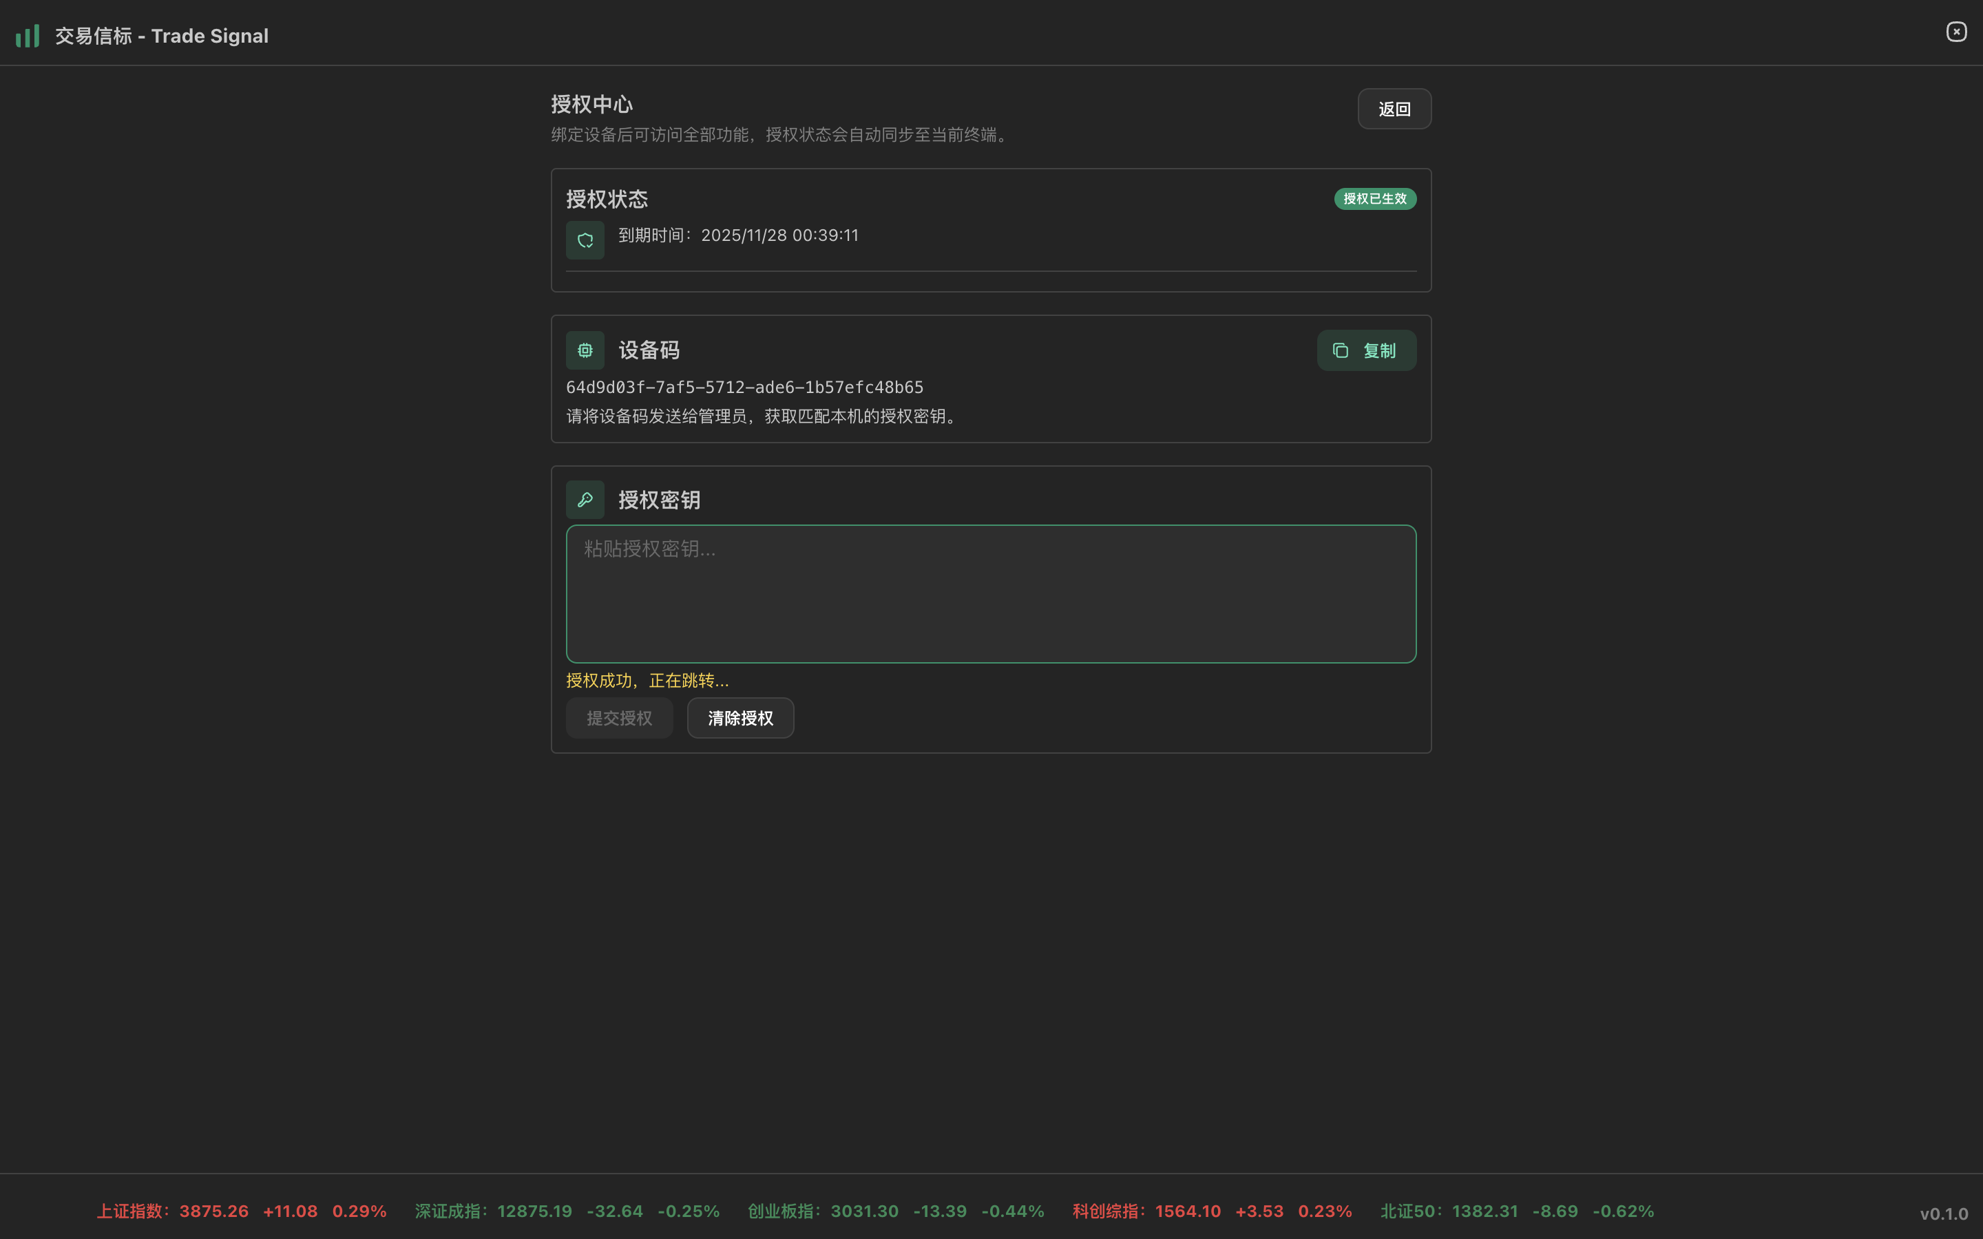
Task: Click the 粘贴授权密钥 text area
Action: 990,593
